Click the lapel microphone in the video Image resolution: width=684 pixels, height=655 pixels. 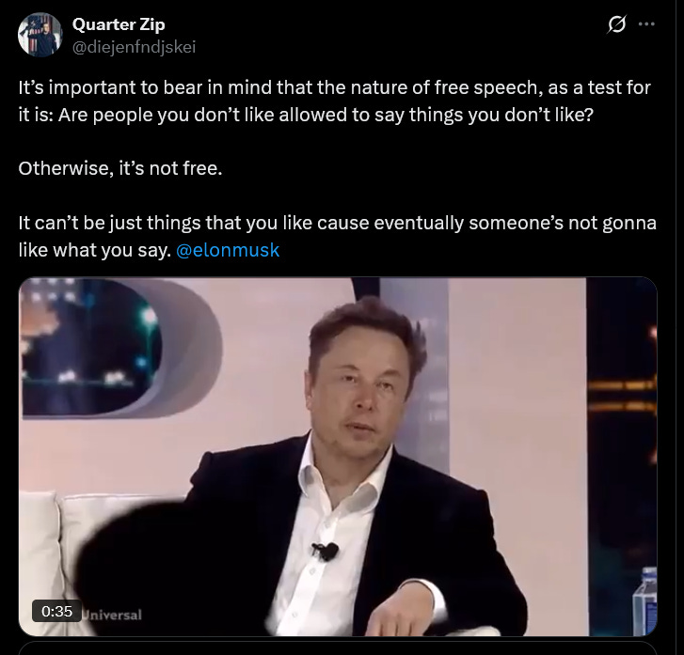click(325, 552)
